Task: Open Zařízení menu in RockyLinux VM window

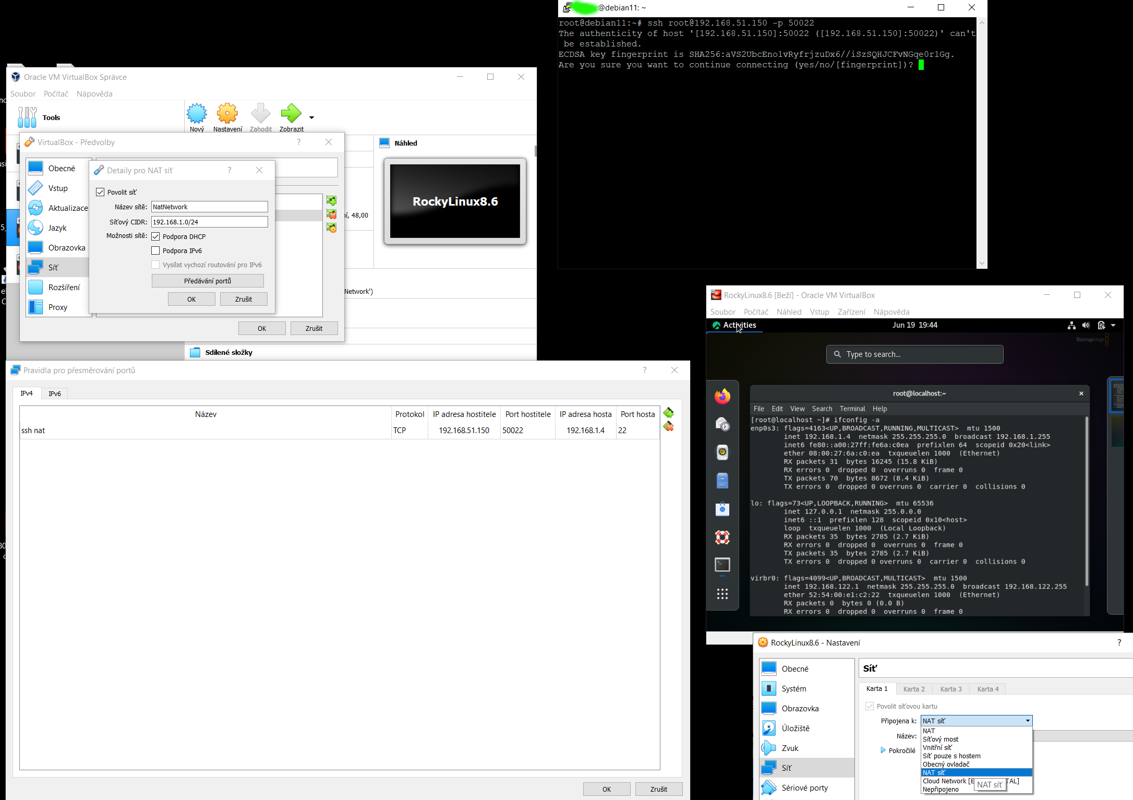Action: click(x=851, y=312)
